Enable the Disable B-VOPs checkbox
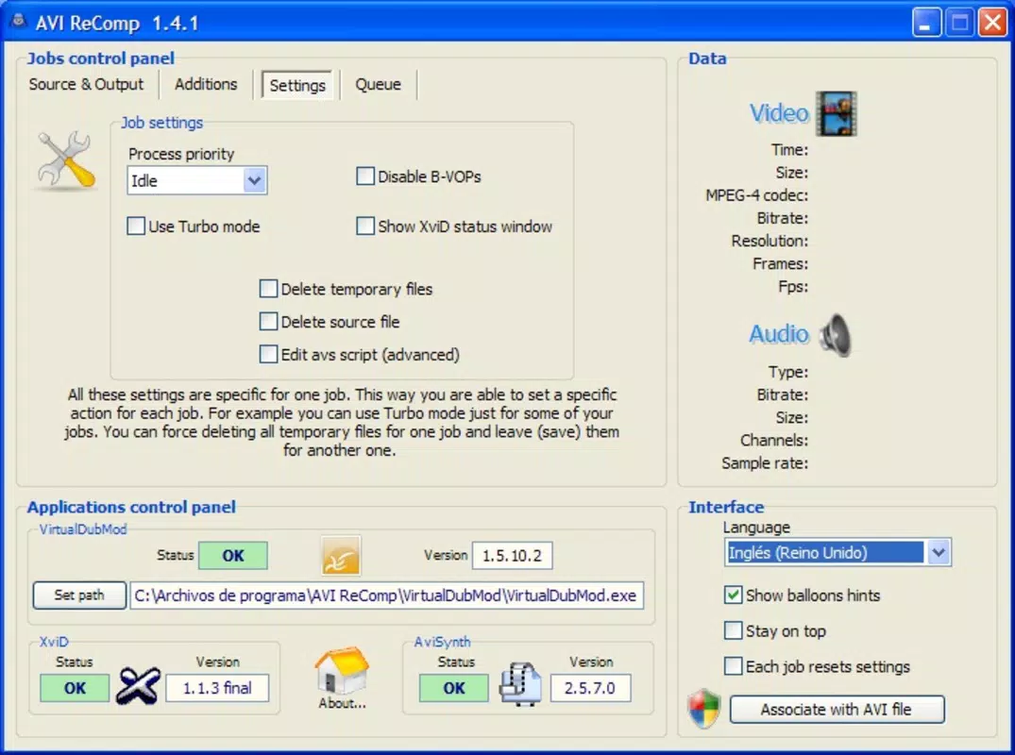 [x=365, y=176]
